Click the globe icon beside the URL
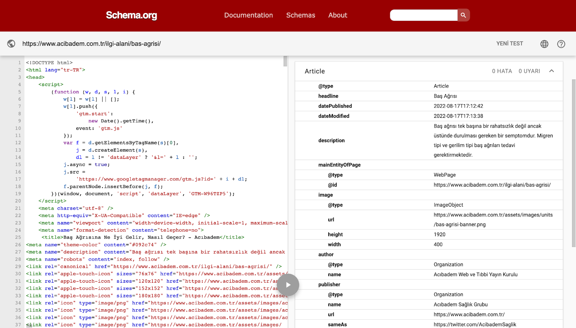Viewport: 576px width, 328px height. coord(11,44)
